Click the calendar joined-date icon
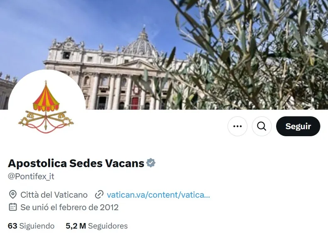 [x=13, y=207]
